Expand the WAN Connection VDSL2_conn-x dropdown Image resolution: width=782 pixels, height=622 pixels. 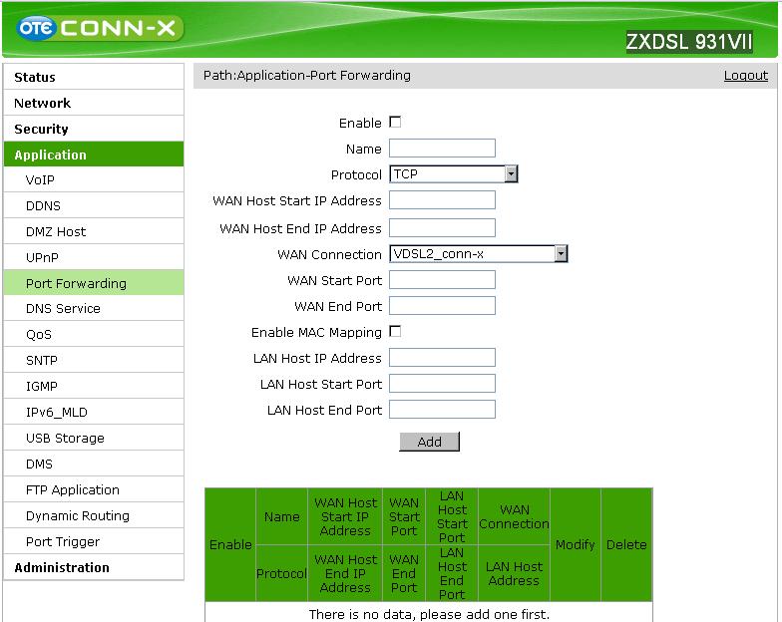(x=479, y=253)
